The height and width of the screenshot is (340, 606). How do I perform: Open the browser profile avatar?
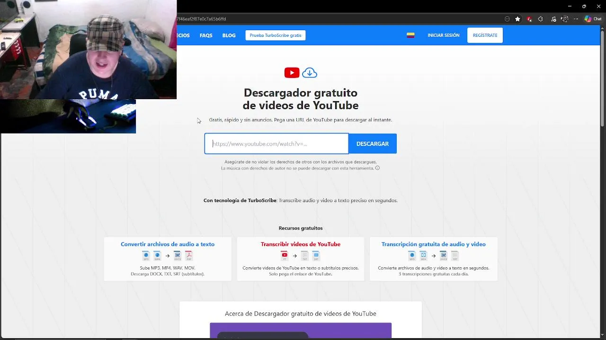[x=564, y=19]
